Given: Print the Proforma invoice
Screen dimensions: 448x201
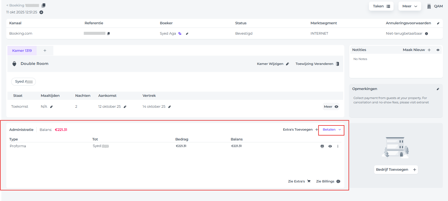Looking at the screenshot, I should coord(322,146).
